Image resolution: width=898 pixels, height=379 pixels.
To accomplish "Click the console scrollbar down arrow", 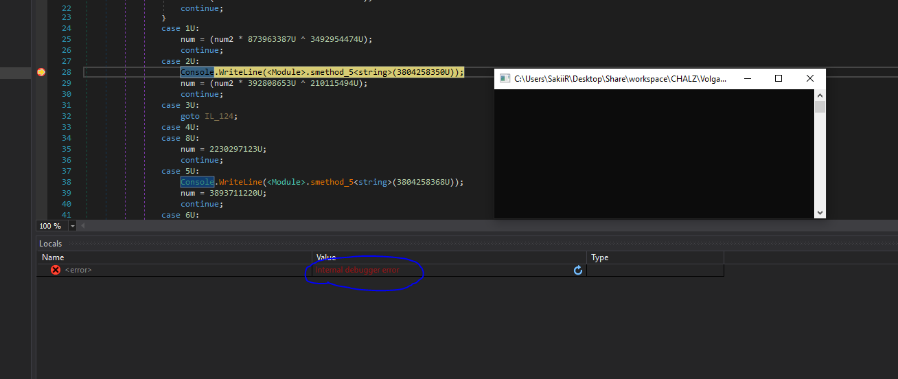I will tap(820, 213).
